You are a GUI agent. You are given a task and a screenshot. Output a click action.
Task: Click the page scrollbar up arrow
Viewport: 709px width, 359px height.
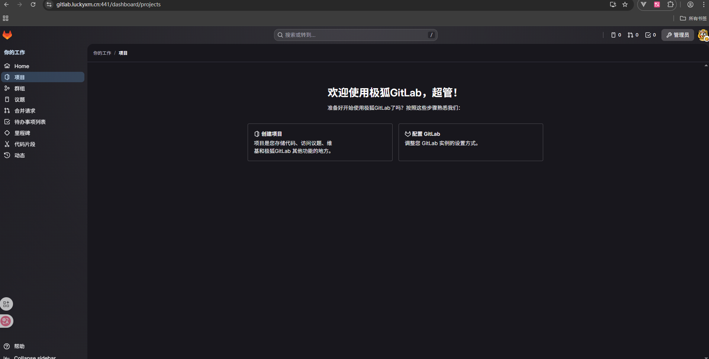click(x=706, y=65)
